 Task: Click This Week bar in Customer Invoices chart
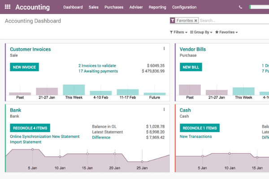[74, 90]
